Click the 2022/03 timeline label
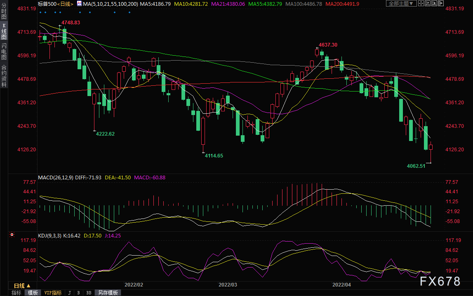473x296 pixels. (x=228, y=285)
